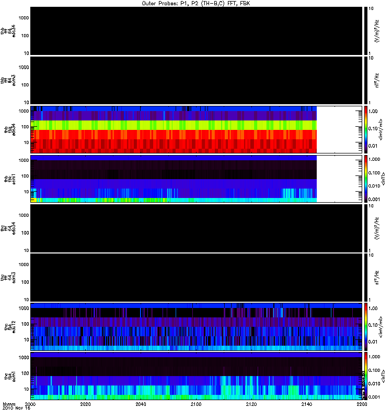Click the "2100" time axis label
Viewport: 392px width, 419px height.
coord(196,404)
